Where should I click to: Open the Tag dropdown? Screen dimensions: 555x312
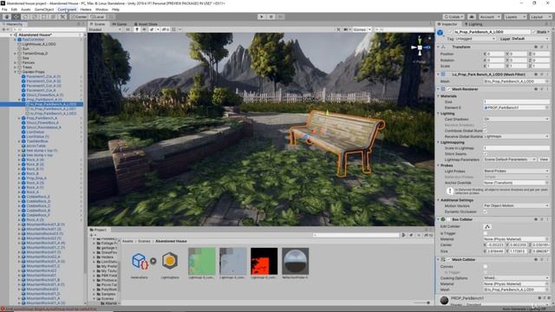point(475,38)
